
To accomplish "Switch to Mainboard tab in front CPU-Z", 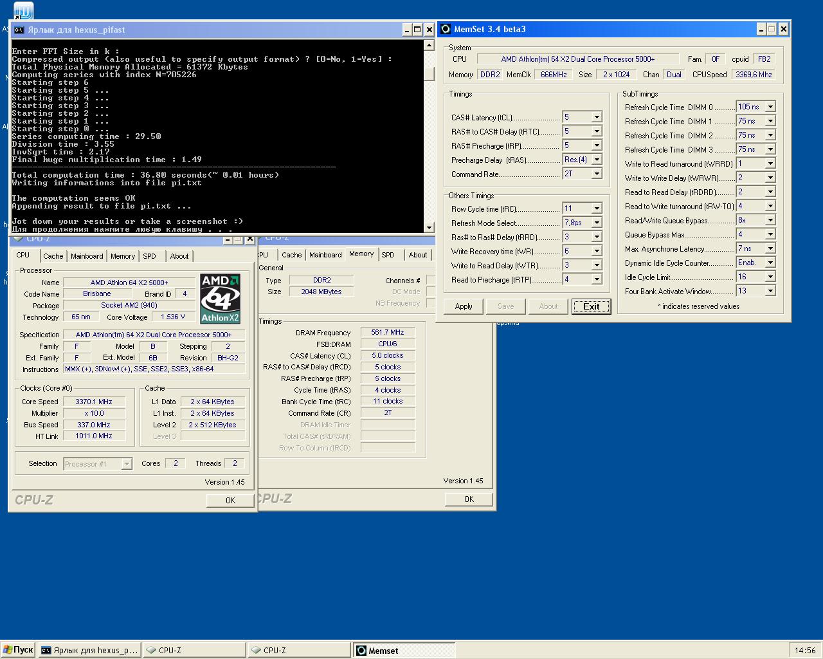I will pyautogui.click(x=87, y=256).
